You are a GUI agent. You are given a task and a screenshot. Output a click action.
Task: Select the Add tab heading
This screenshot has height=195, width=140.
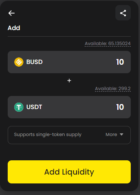coord(14,28)
